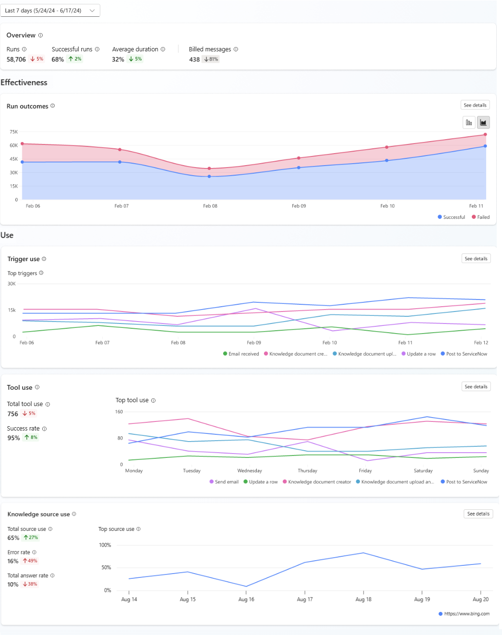Switch Run outcomes to bar chart view
The height and width of the screenshot is (635, 502).
468,123
